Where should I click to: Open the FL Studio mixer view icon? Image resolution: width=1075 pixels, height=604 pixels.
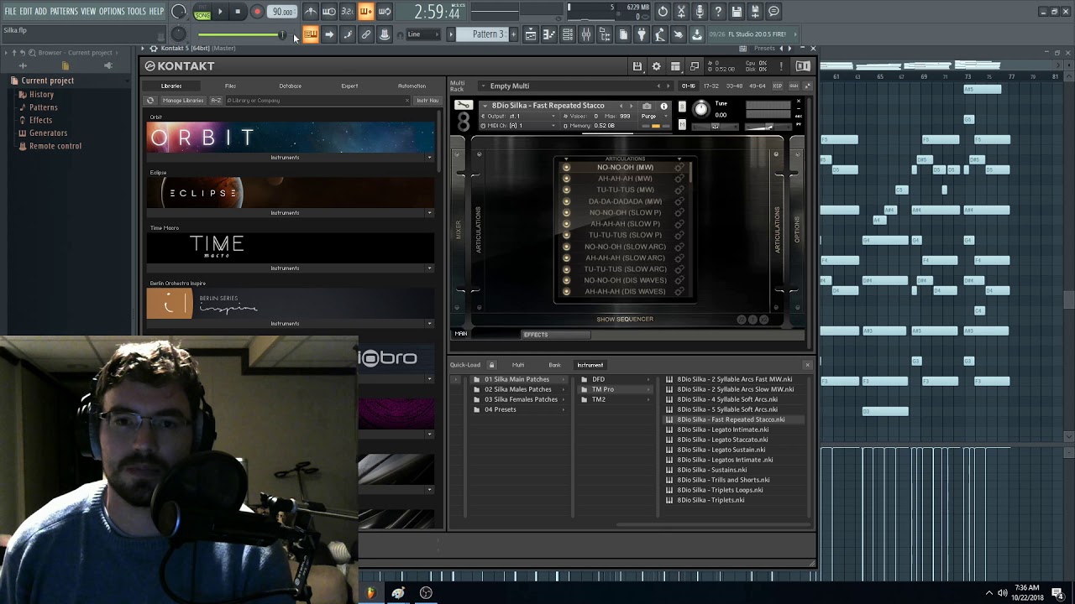point(585,34)
